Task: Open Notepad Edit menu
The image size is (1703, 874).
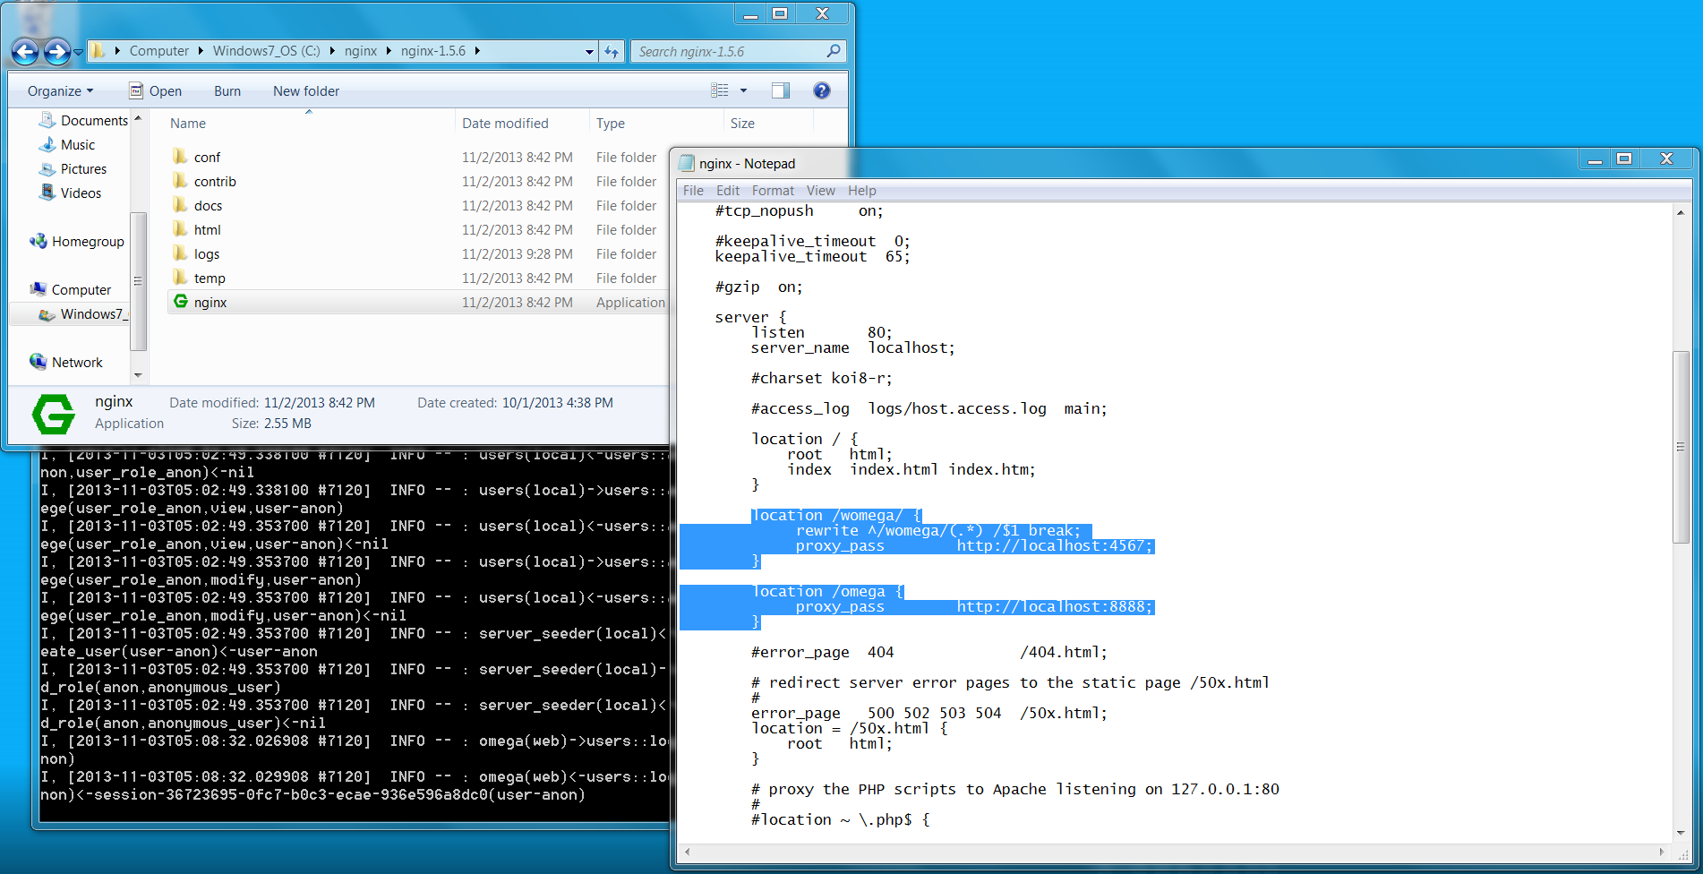Action: [x=728, y=191]
